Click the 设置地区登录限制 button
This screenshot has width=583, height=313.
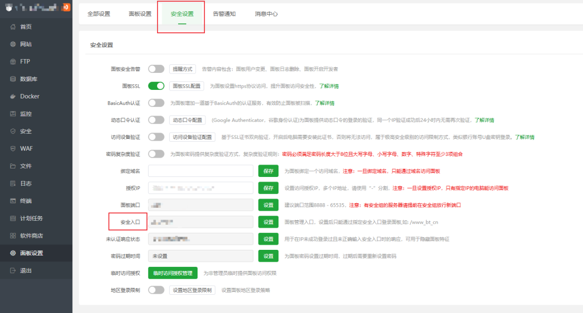tap(192, 290)
